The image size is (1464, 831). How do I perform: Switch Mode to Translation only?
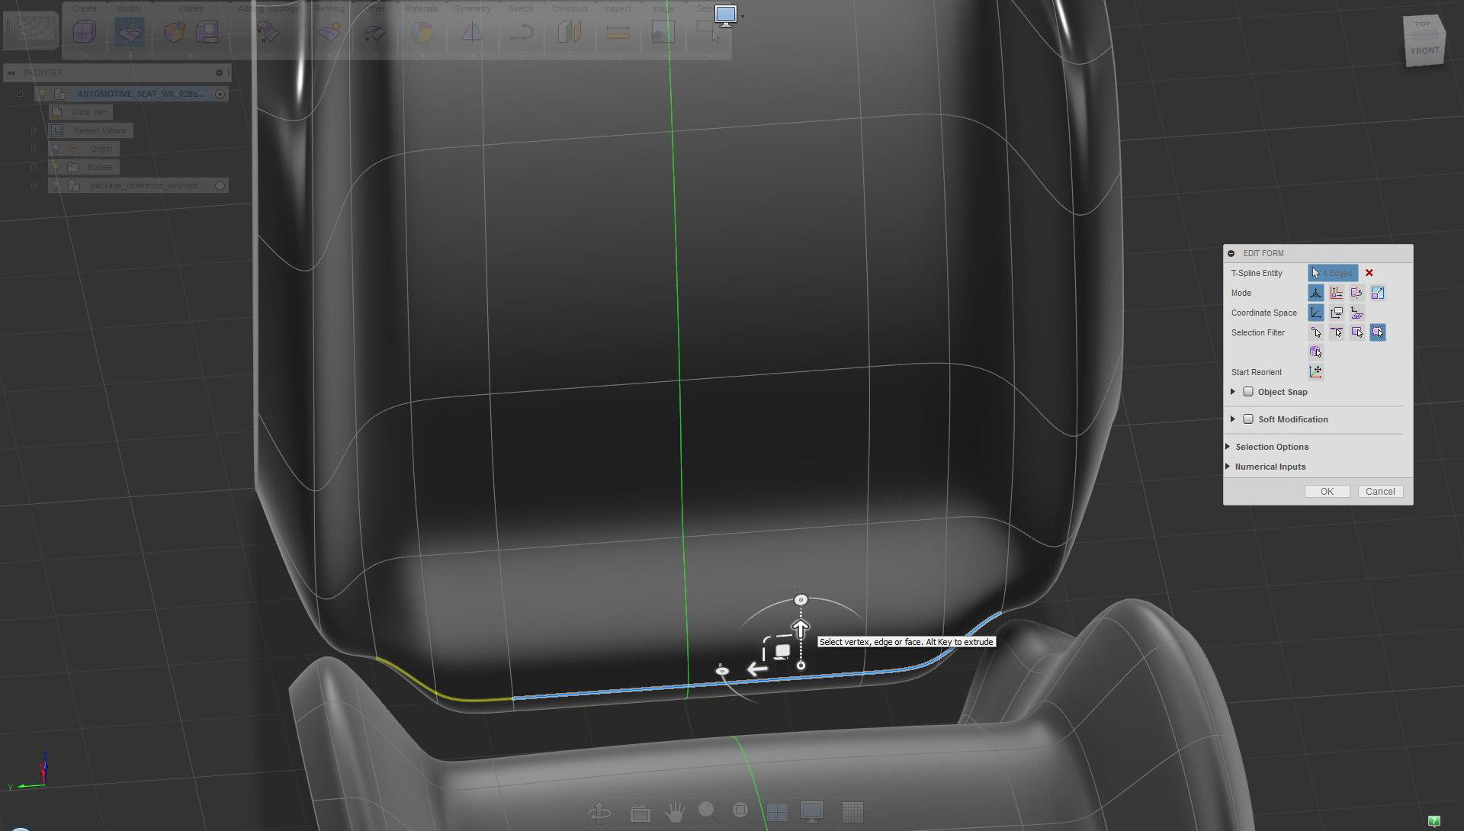[x=1337, y=293]
